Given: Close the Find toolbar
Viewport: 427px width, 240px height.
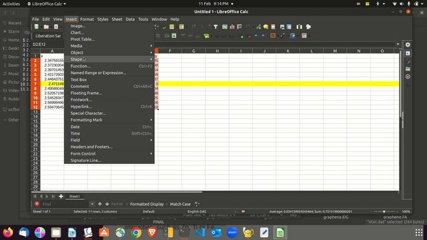Looking at the screenshot, I should (37, 204).
